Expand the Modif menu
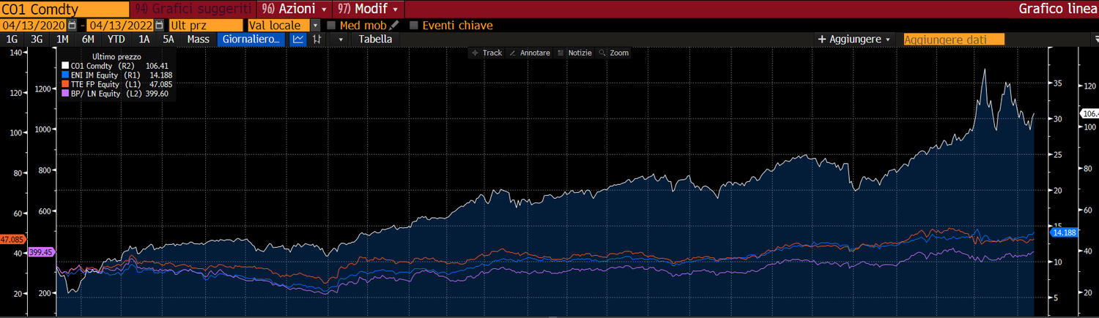 point(368,9)
